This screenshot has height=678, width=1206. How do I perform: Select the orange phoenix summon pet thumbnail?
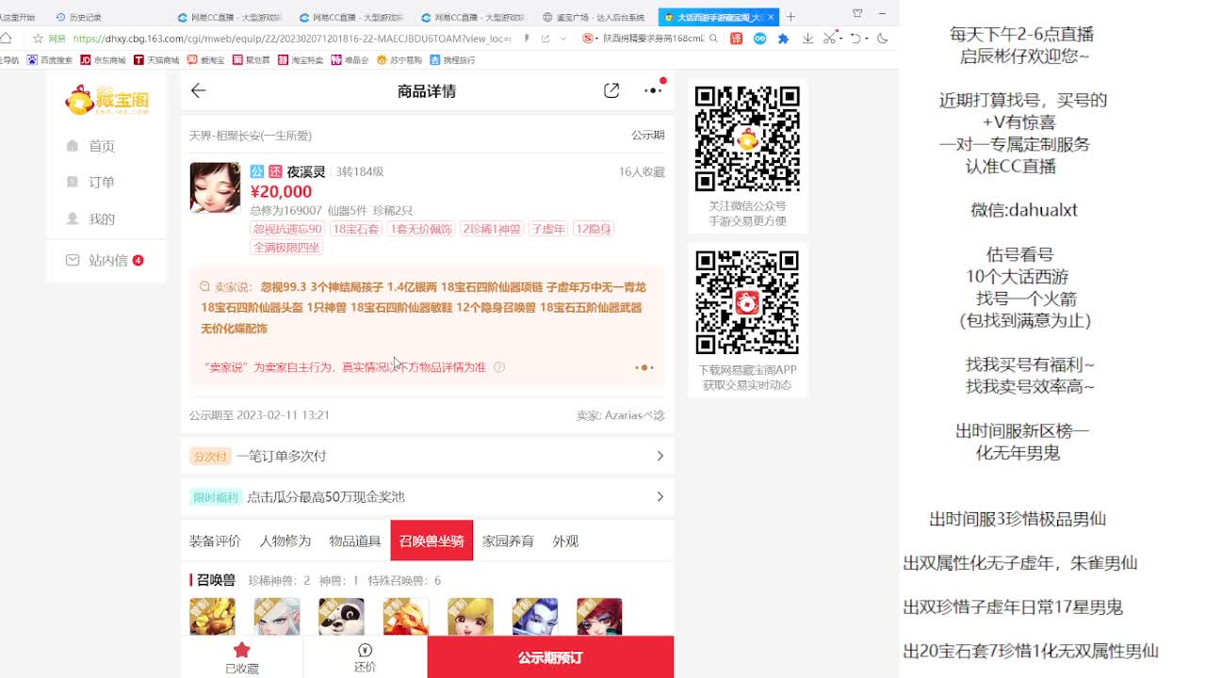click(406, 617)
